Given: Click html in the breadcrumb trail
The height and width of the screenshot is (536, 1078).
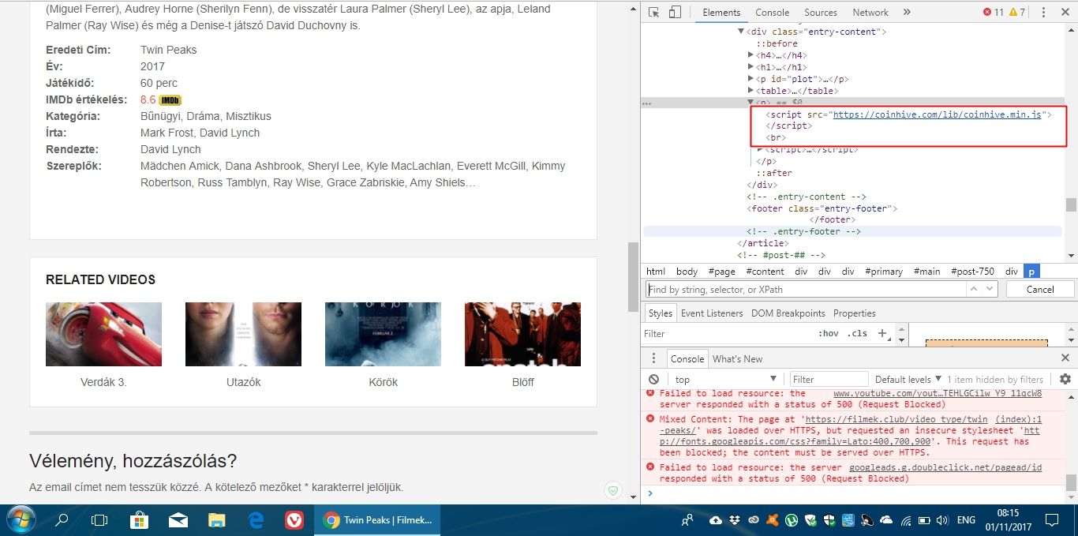Looking at the screenshot, I should point(656,271).
